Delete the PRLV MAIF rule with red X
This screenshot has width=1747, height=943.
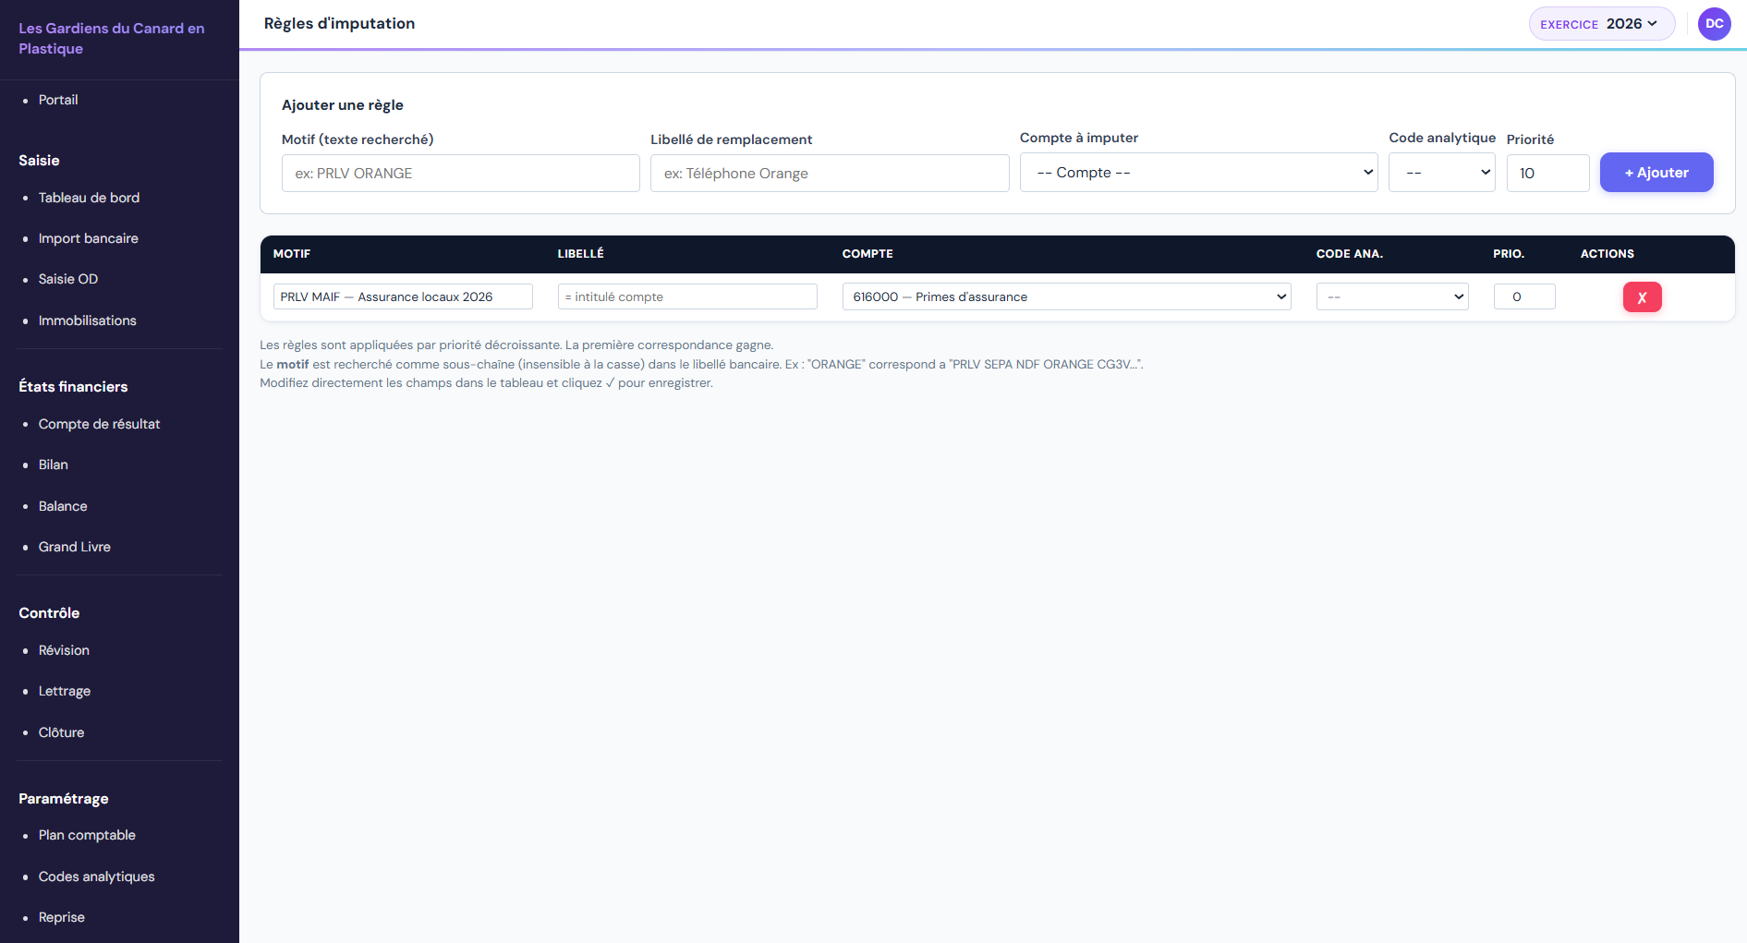pyautogui.click(x=1642, y=297)
